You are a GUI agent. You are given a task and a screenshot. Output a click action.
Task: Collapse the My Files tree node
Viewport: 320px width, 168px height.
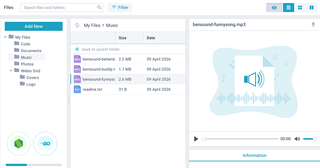[x=5, y=37]
